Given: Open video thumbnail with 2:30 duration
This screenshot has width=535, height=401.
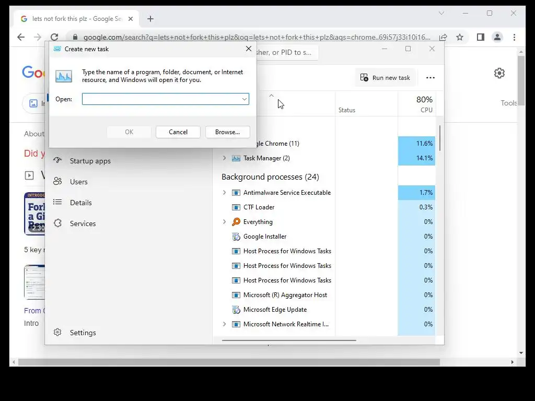Looking at the screenshot, I should point(34,214).
